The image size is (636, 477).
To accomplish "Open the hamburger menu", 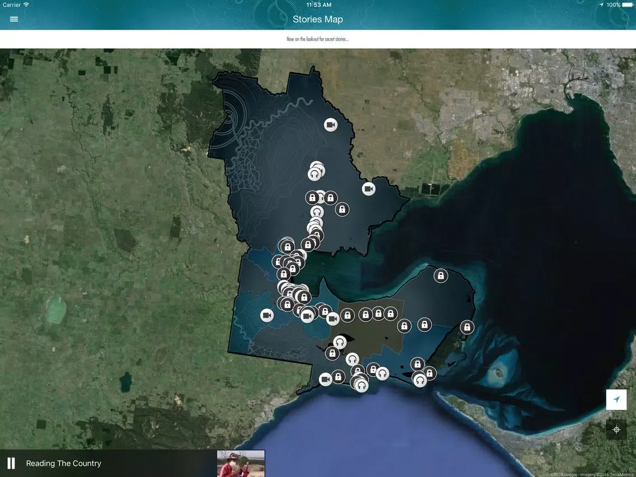I will 14,19.
